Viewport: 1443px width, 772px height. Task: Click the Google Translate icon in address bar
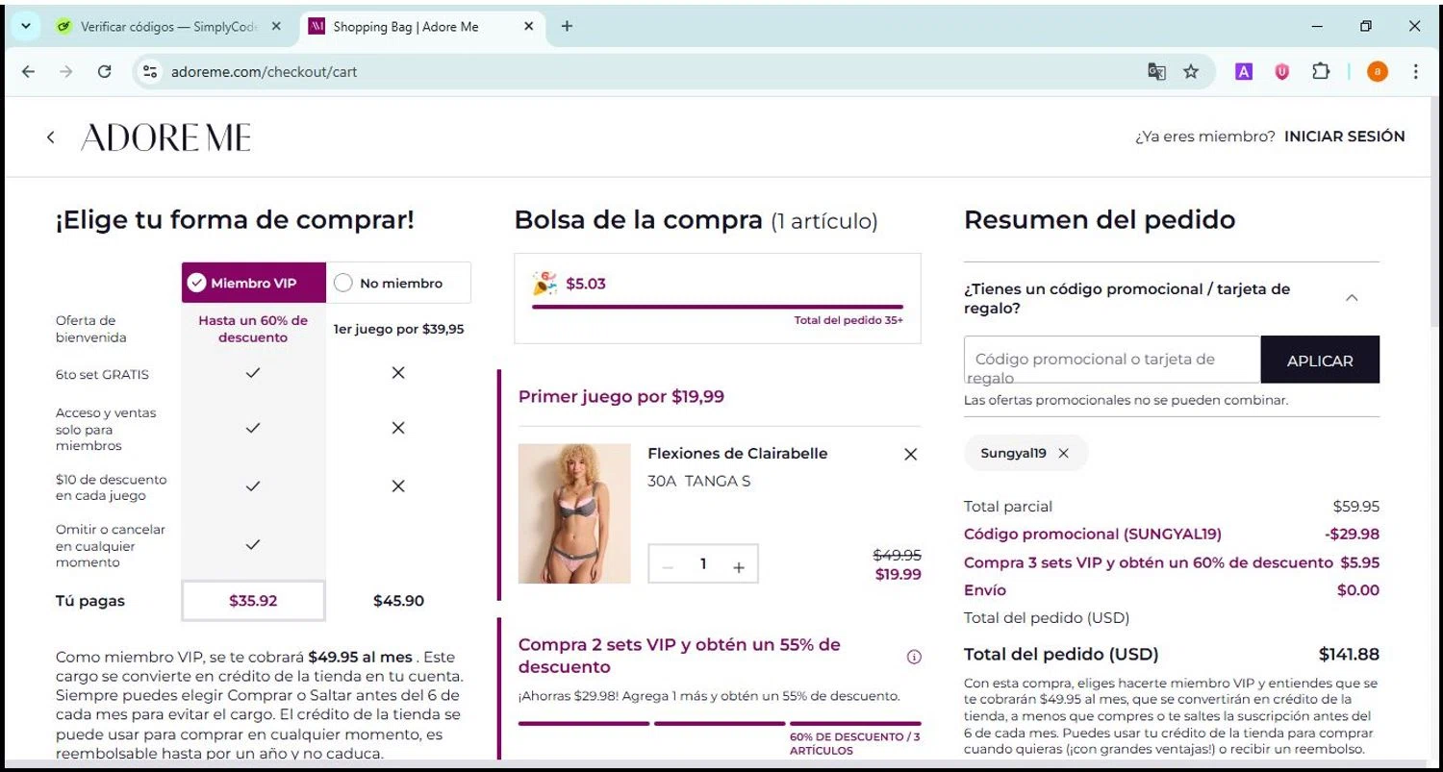1156,71
